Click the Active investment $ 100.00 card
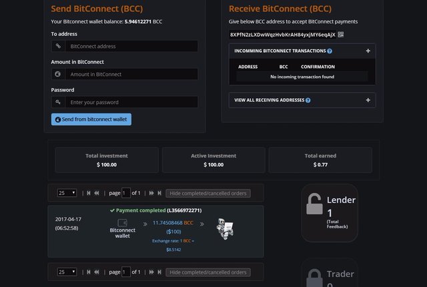This screenshot has width=427, height=287. [213, 160]
